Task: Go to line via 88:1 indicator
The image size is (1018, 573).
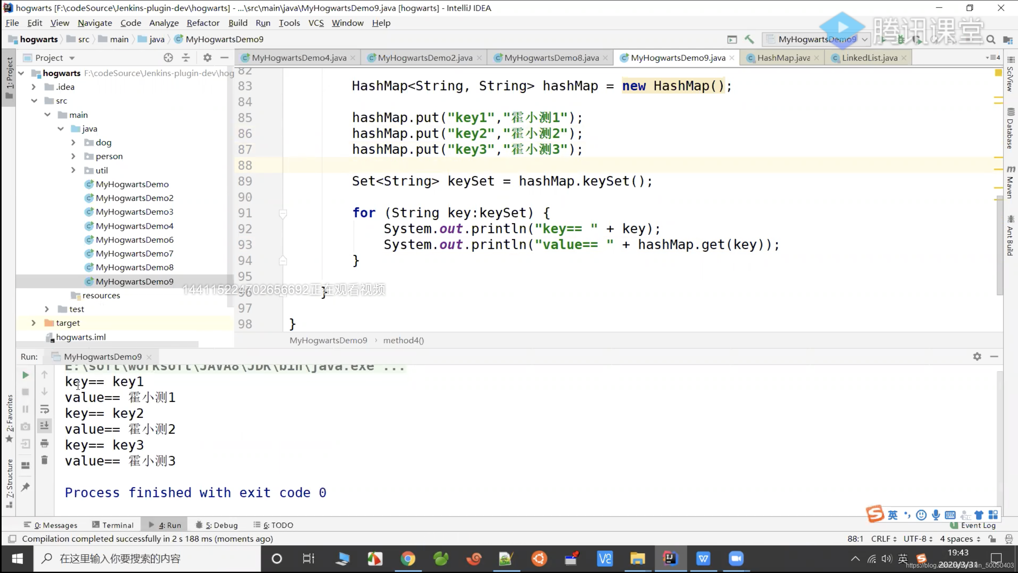Action: [855, 538]
